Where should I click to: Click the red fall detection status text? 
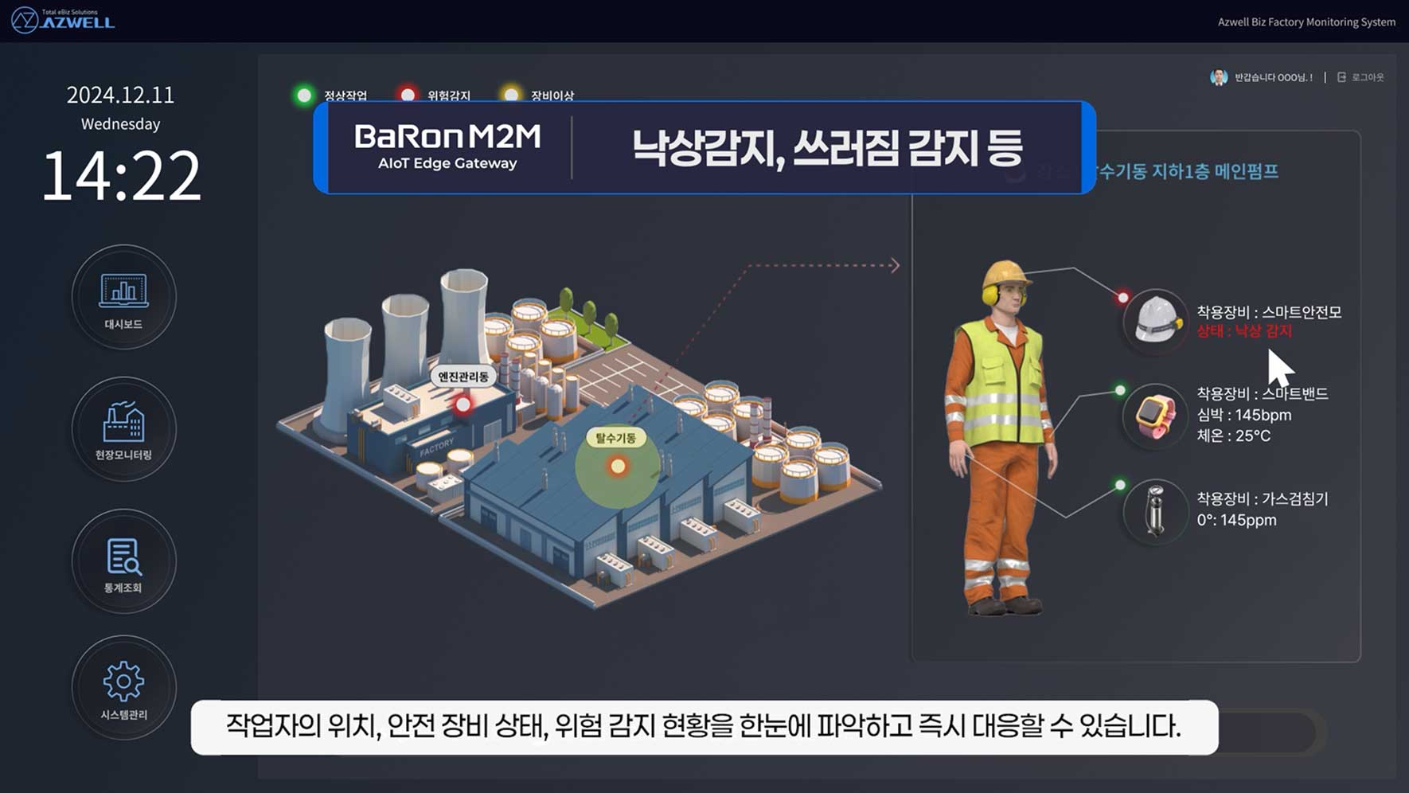pos(1244,331)
